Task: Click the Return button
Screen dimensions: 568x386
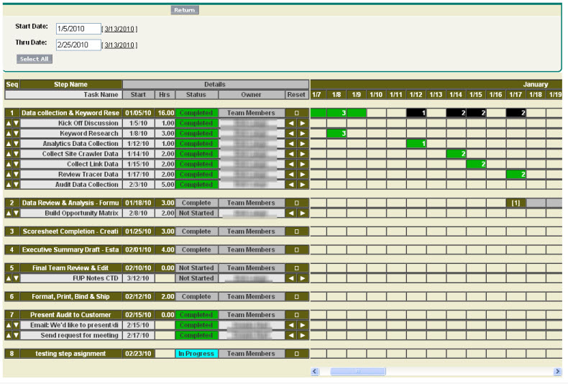Action: coord(185,10)
